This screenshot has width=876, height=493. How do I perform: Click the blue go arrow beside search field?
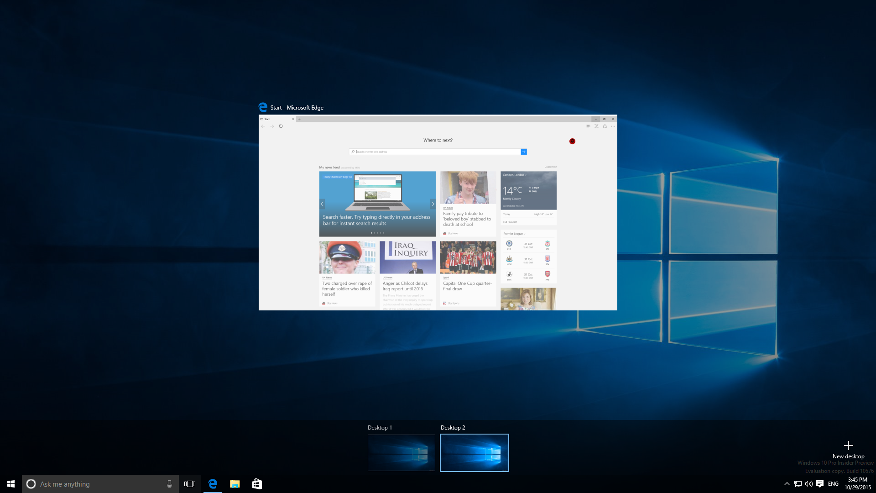(524, 152)
